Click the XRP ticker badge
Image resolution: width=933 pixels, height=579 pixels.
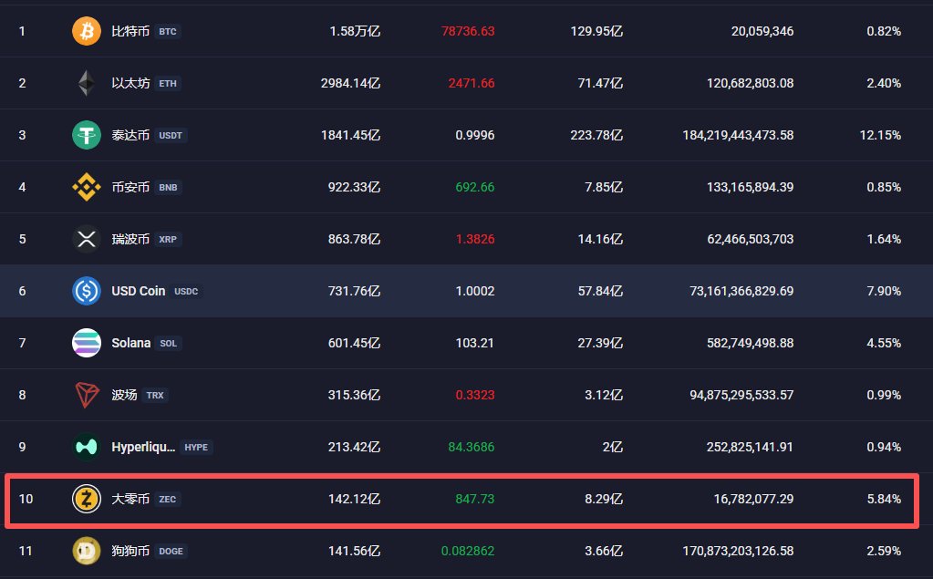[x=168, y=239]
